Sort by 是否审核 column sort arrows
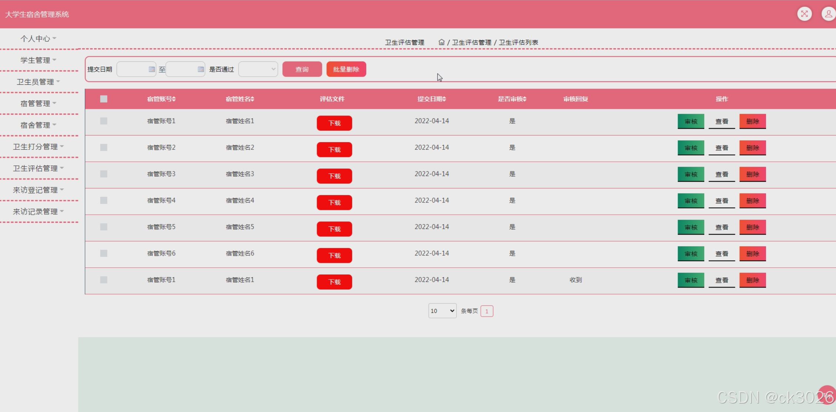 525,99
